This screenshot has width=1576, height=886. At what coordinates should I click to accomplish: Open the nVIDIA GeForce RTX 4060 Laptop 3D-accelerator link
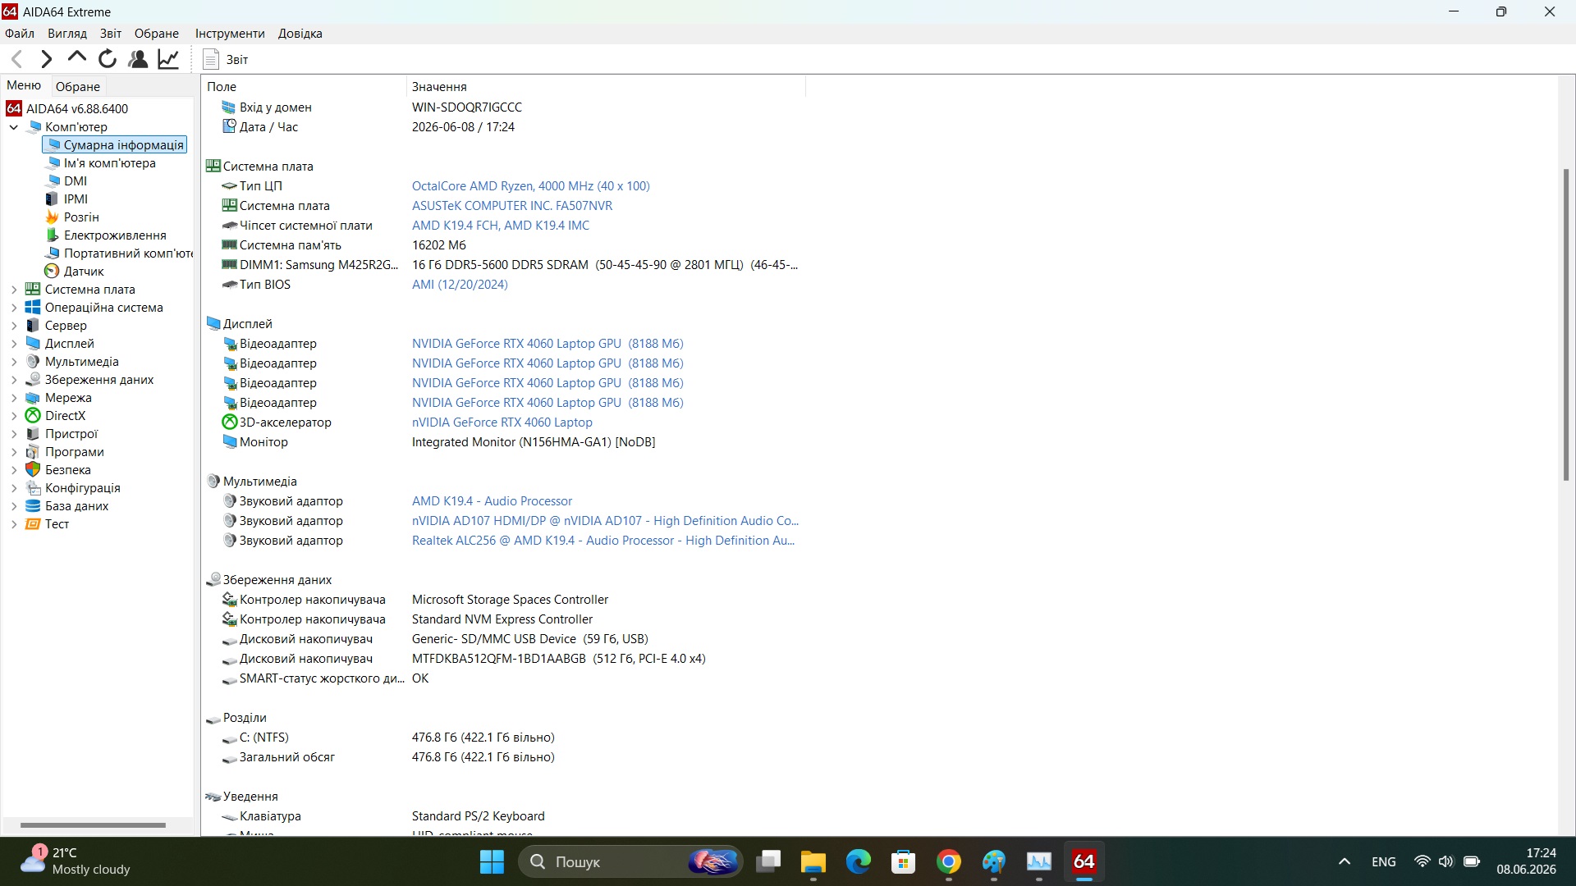(x=502, y=422)
